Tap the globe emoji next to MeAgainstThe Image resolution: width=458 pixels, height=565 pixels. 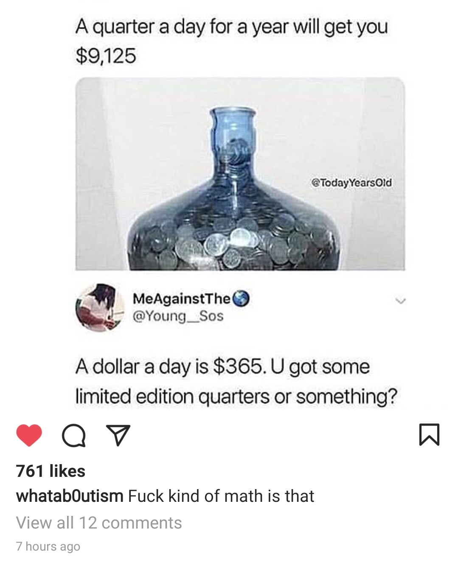tap(241, 298)
